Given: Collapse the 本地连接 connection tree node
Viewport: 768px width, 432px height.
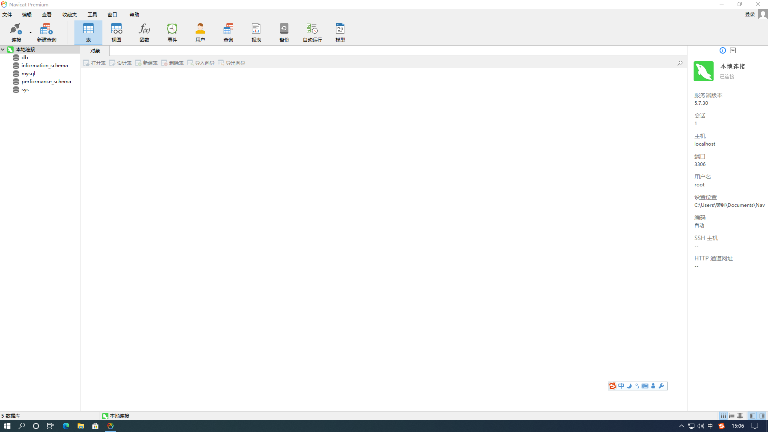Looking at the screenshot, I should pos(3,50).
